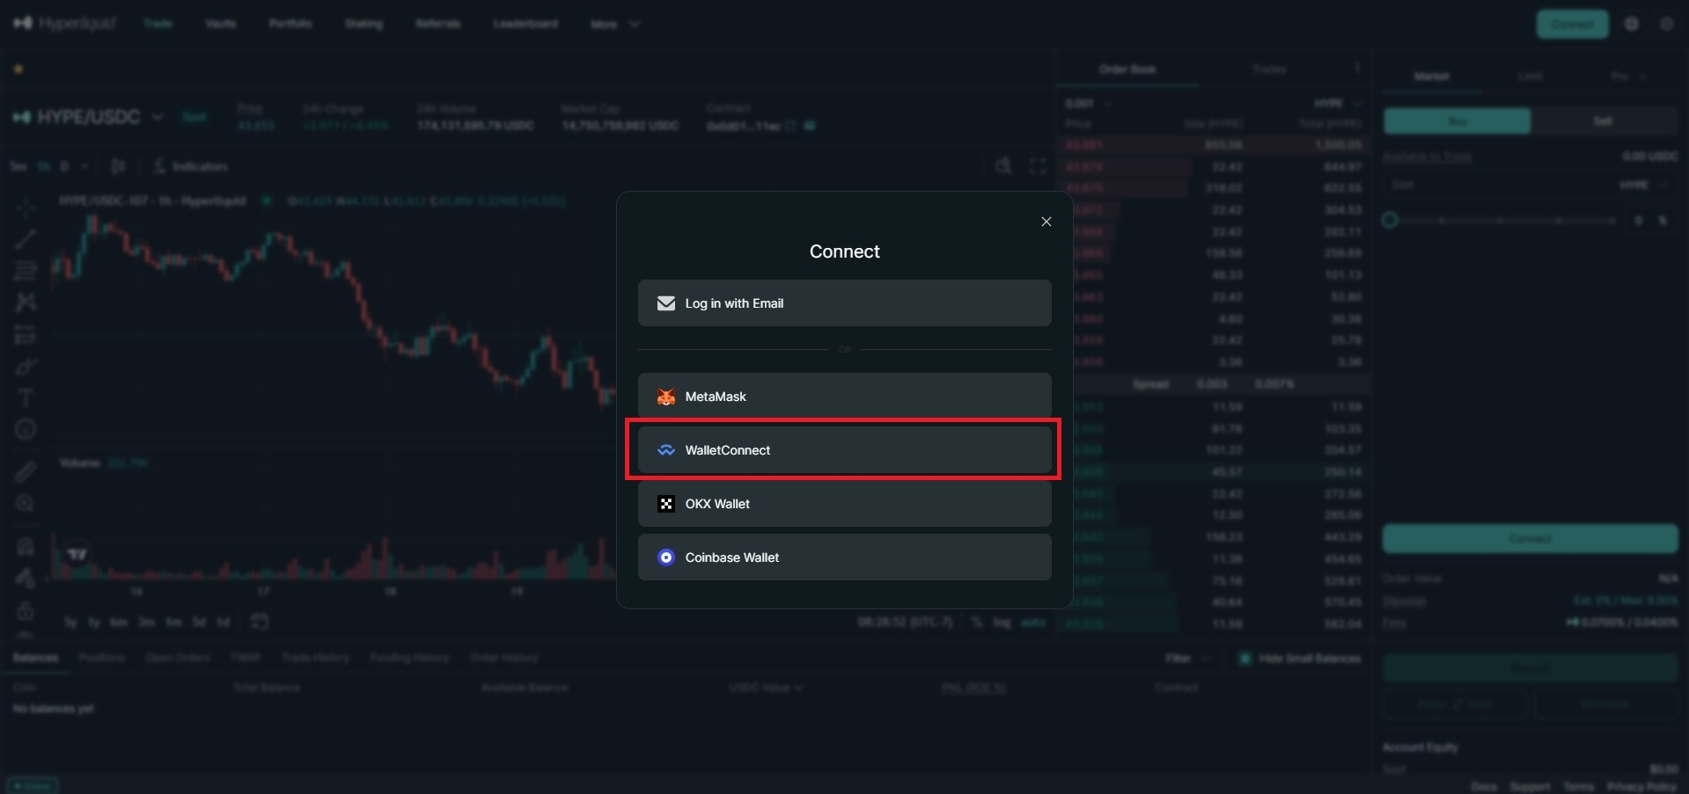This screenshot has height=794, width=1689.
Task: Expand the Size field HYPE currency dropdown
Action: coord(1643,185)
